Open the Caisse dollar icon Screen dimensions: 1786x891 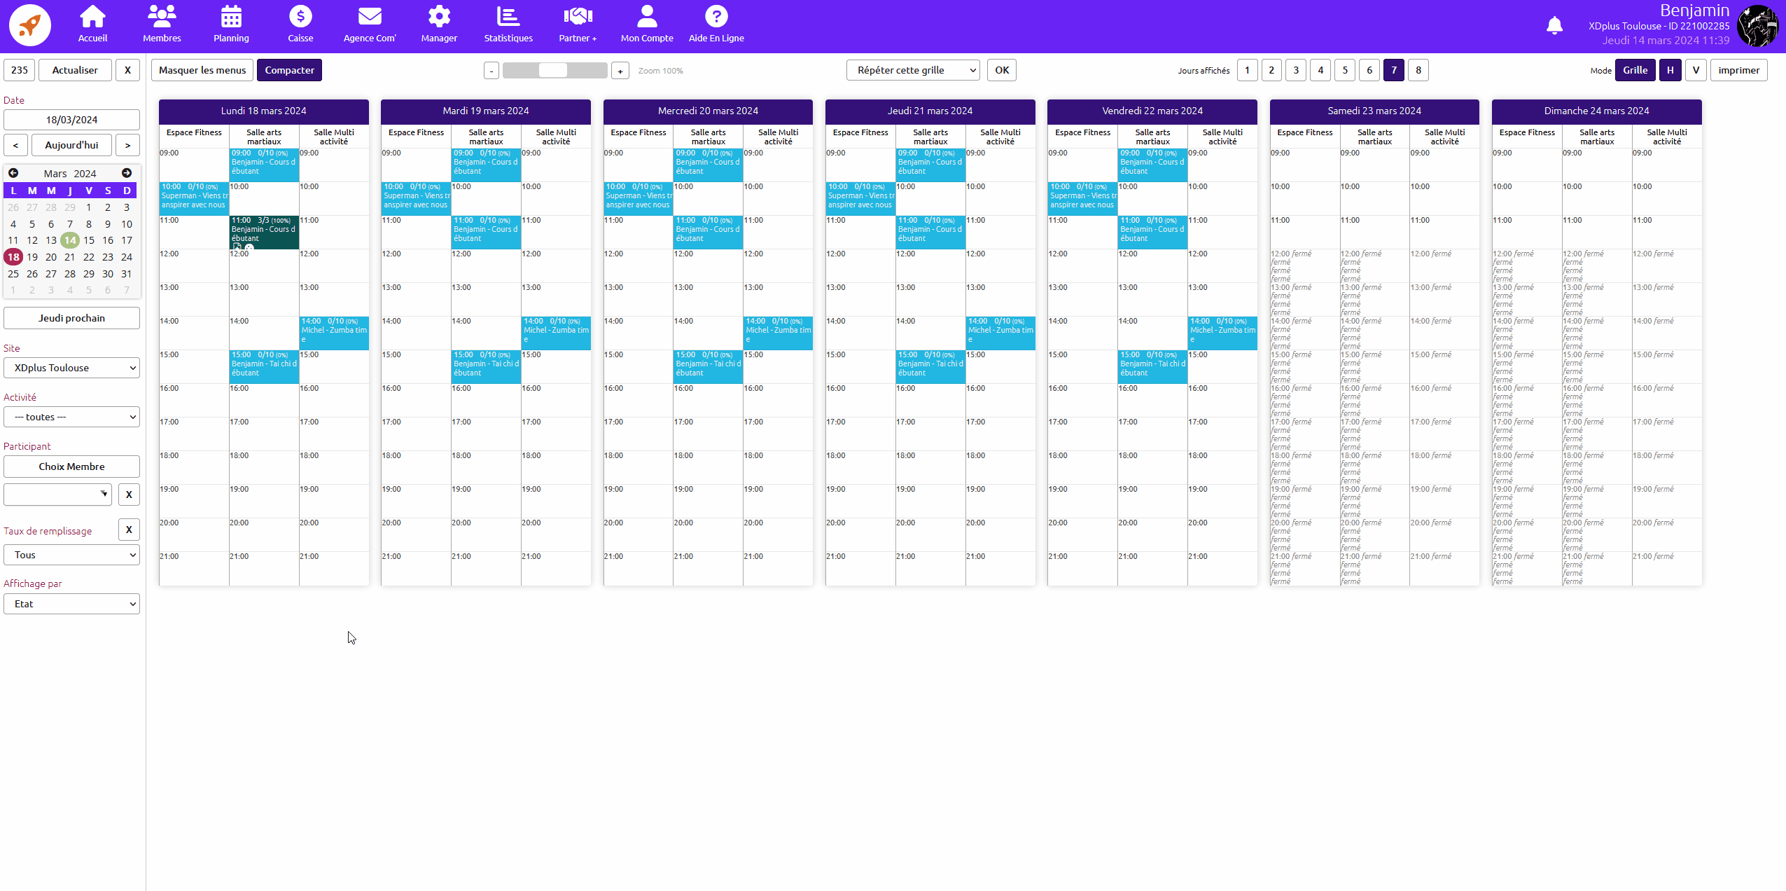[300, 17]
